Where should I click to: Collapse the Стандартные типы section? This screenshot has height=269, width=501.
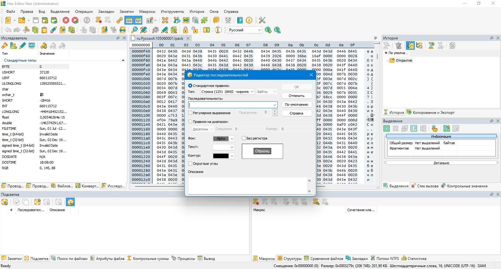123,60
